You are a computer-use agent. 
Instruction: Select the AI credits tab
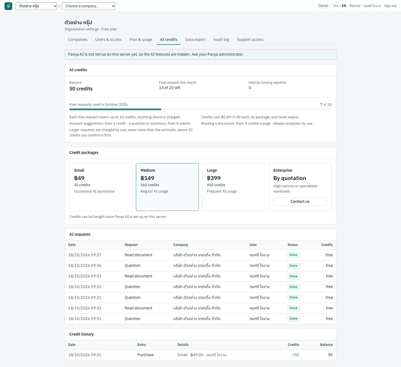coord(169,40)
